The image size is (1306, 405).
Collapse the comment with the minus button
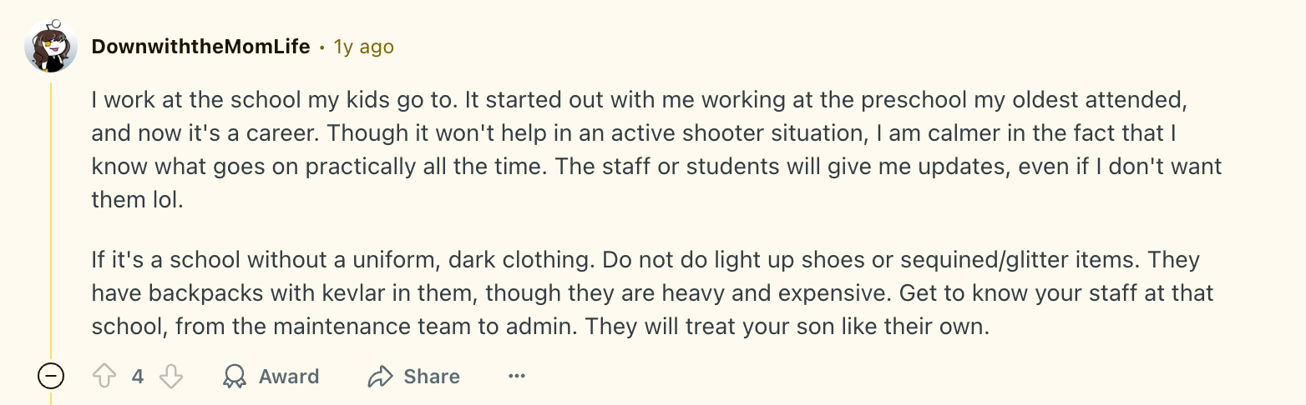point(51,377)
